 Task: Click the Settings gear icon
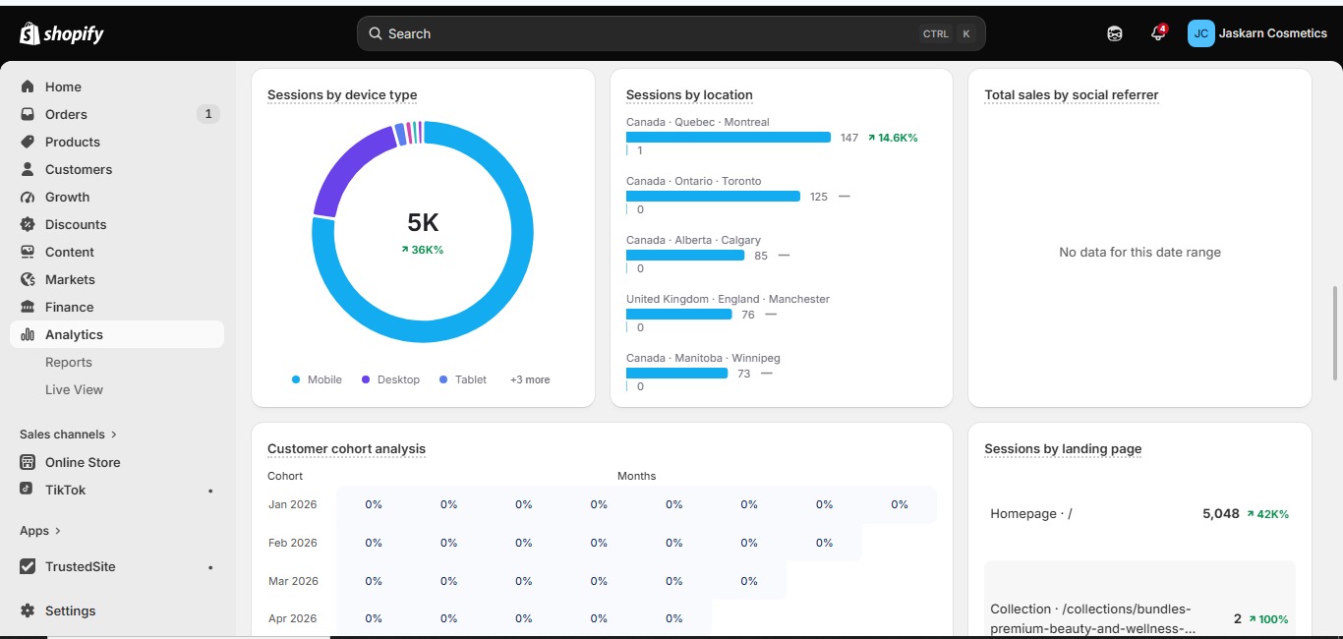click(28, 610)
